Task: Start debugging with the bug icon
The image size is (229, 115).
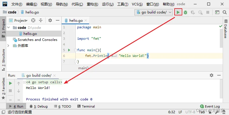Action: 185,12
